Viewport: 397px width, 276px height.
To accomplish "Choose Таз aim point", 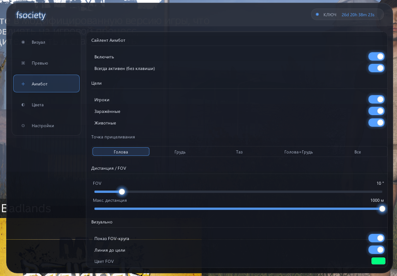I will pos(239,152).
